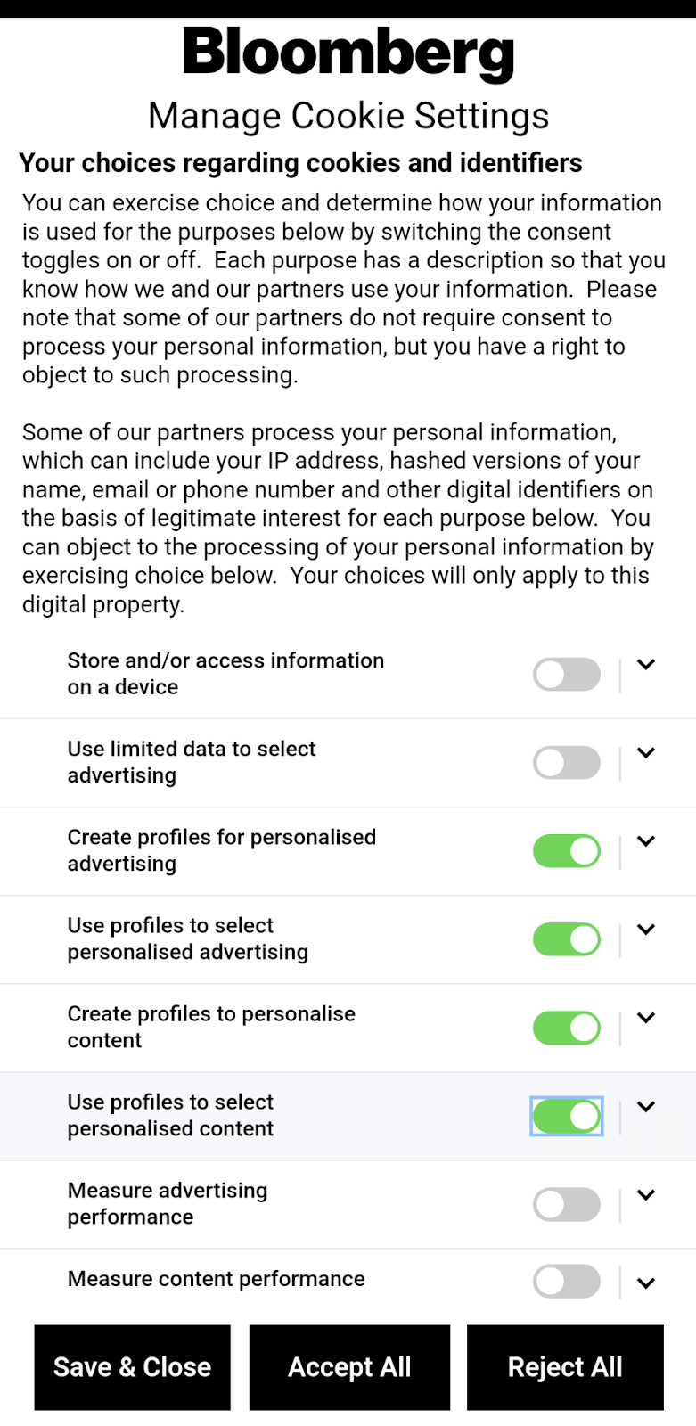This screenshot has width=696, height=1426.
Task: Turn on Use limited data advertising toggle
Action: [x=567, y=763]
